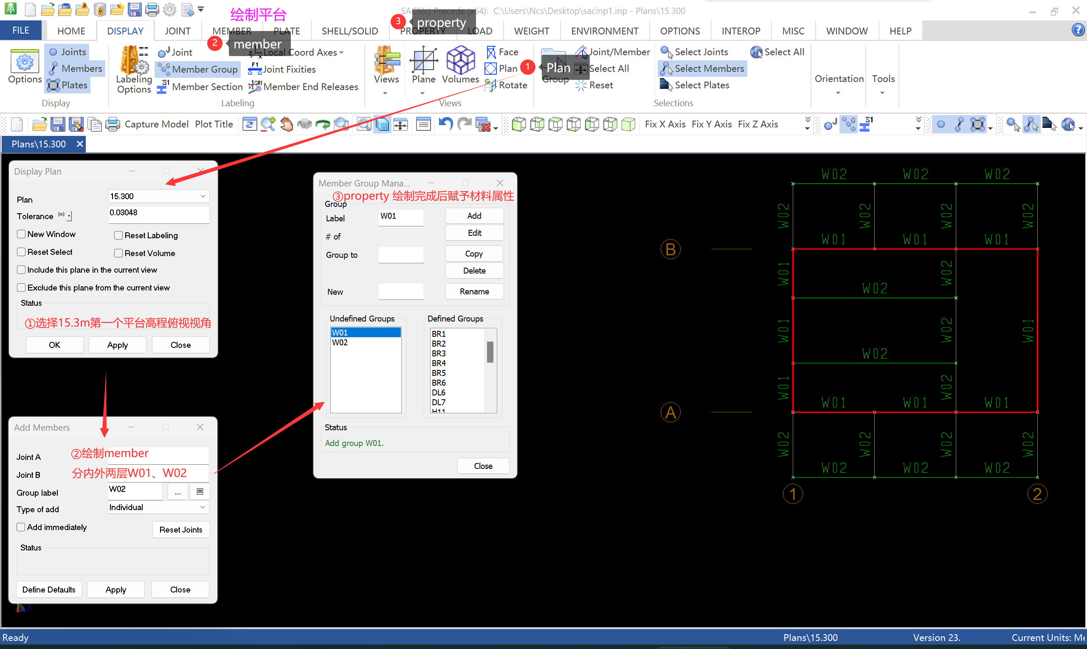Tick the Add immediately checkbox
This screenshot has width=1087, height=649.
pos(20,527)
